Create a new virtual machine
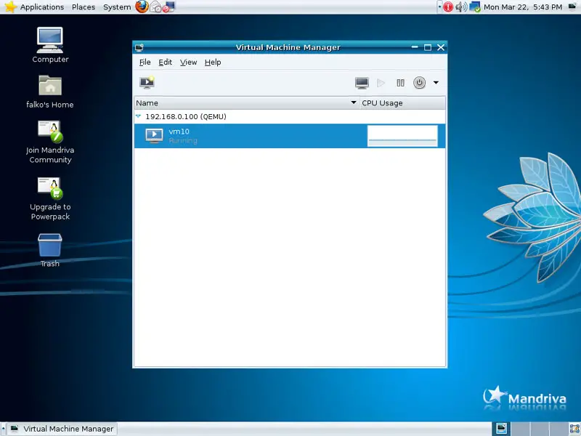The height and width of the screenshot is (436, 581). tap(147, 83)
